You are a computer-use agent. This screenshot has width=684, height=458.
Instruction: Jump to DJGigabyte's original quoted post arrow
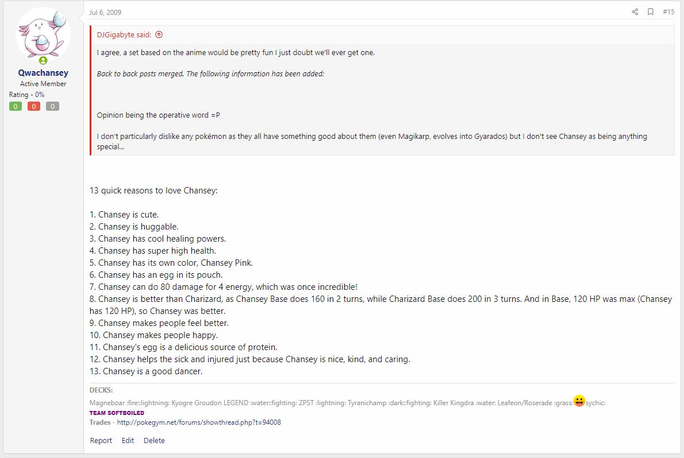pos(159,35)
